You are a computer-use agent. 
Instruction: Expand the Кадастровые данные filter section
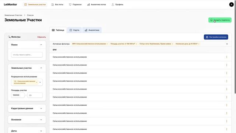click(x=27, y=108)
